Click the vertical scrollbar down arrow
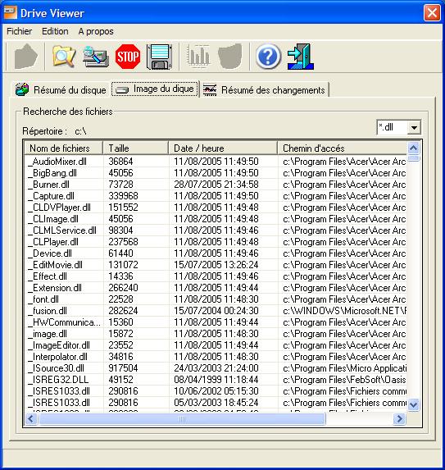Image resolution: width=445 pixels, height=470 pixels. [414, 405]
